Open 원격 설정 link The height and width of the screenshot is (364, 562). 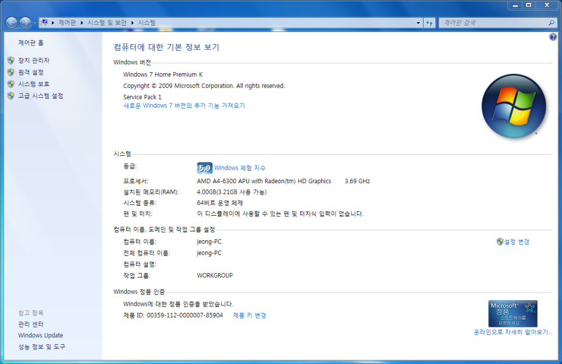tap(31, 72)
